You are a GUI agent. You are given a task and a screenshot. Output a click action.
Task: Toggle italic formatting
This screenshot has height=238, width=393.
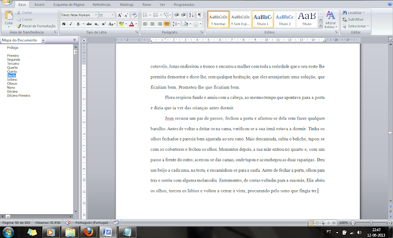pos(71,24)
